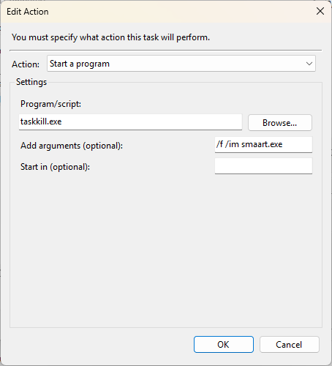
Task: Confirm the action with OK
Action: [x=224, y=344]
